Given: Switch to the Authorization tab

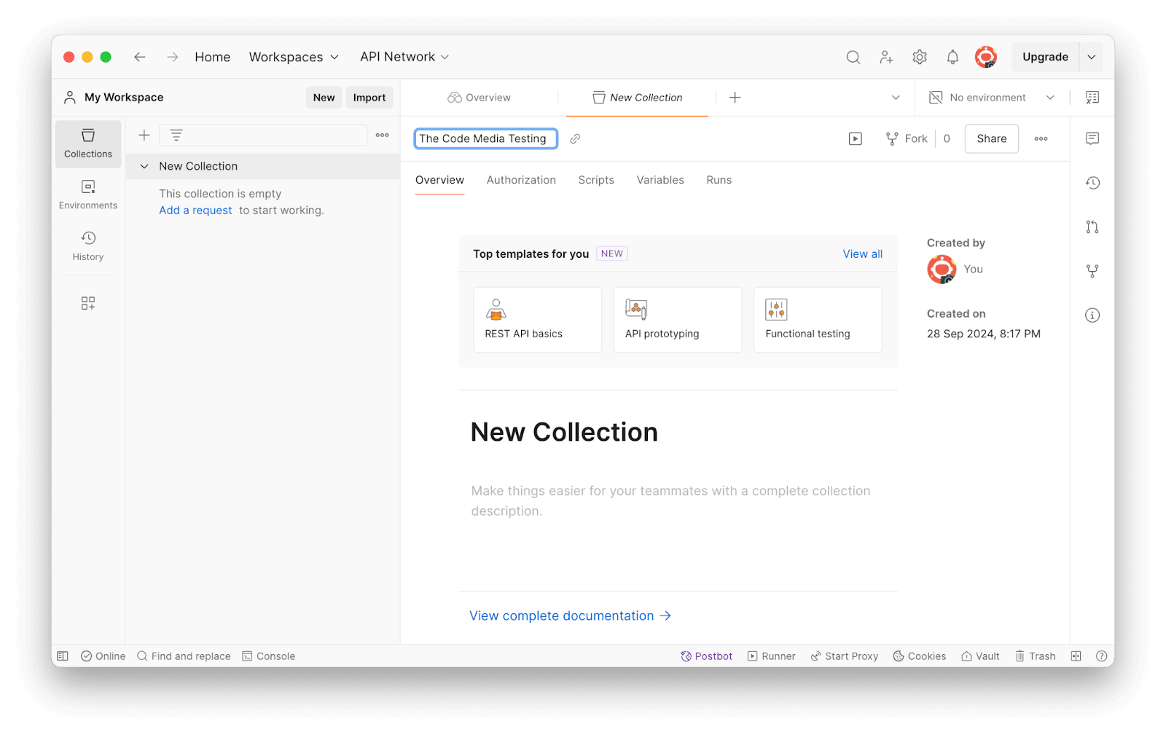Looking at the screenshot, I should click(520, 180).
